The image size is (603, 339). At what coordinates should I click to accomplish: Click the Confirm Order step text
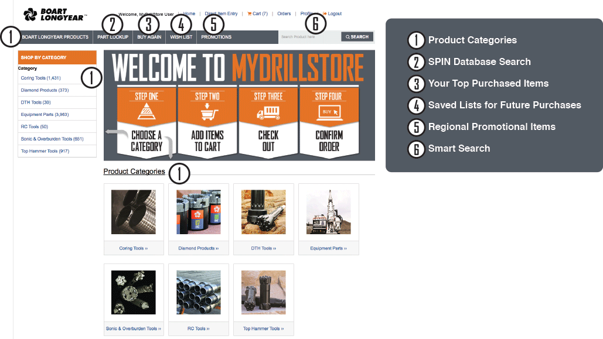[329, 141]
